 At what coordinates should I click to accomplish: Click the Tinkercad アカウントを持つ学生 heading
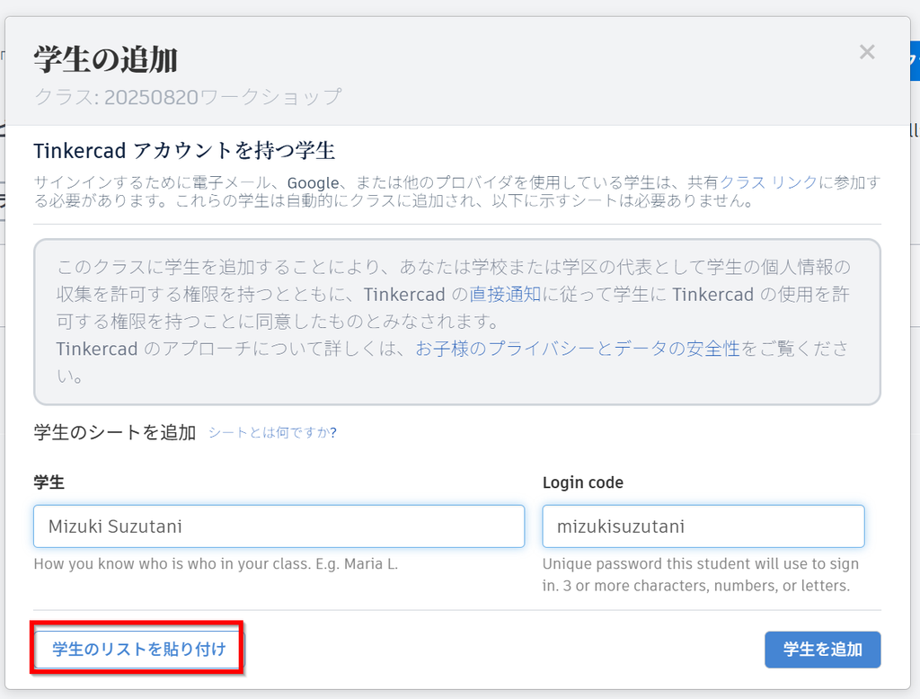coord(183,149)
